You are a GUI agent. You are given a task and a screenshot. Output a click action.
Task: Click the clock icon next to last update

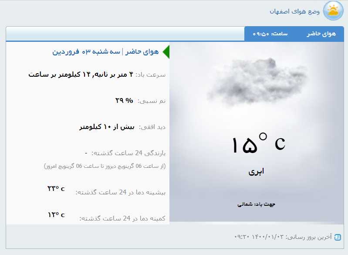[x=338, y=237]
